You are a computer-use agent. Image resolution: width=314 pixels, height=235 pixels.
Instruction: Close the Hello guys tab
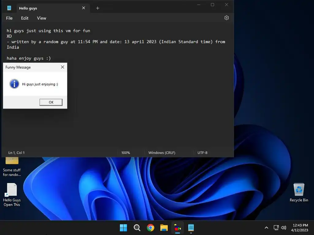click(x=83, y=8)
